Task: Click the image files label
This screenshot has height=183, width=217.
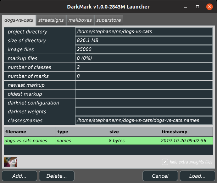Action: 40,49
